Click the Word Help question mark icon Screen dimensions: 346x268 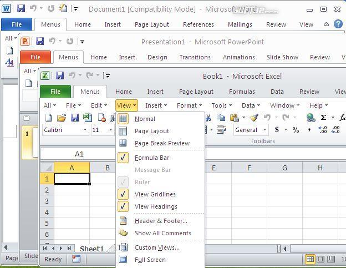338,24
